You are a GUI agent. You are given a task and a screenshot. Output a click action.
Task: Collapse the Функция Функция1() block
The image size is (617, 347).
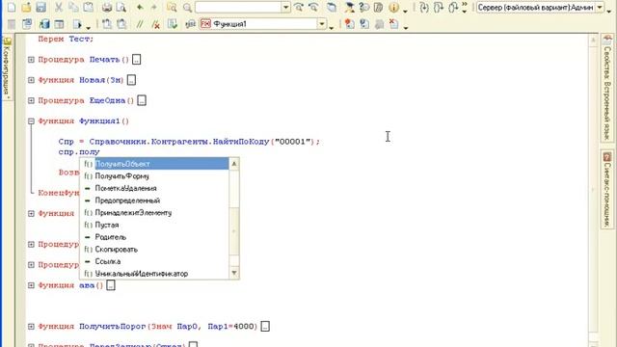tap(31, 121)
